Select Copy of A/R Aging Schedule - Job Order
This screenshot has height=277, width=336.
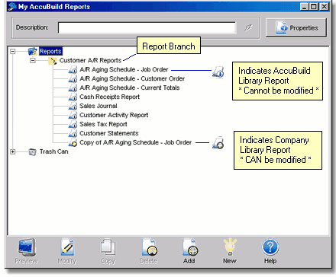click(x=135, y=142)
